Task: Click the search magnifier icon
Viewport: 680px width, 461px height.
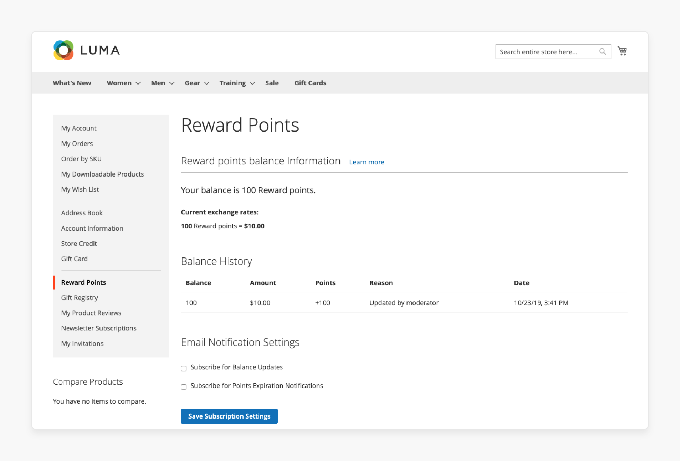Action: 603,51
